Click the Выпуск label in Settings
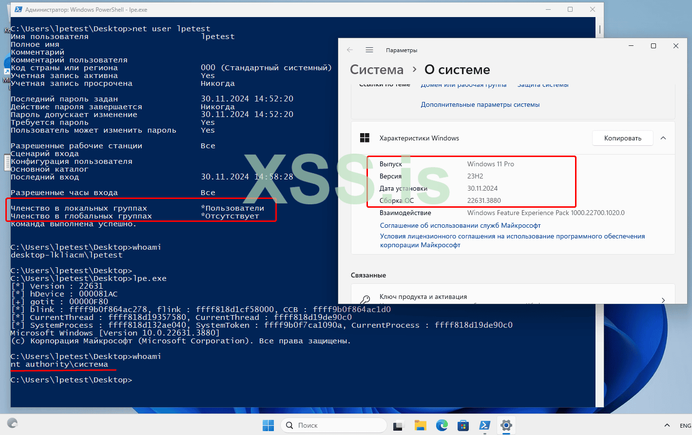Screen dimensions: 692x435 click(x=391, y=164)
